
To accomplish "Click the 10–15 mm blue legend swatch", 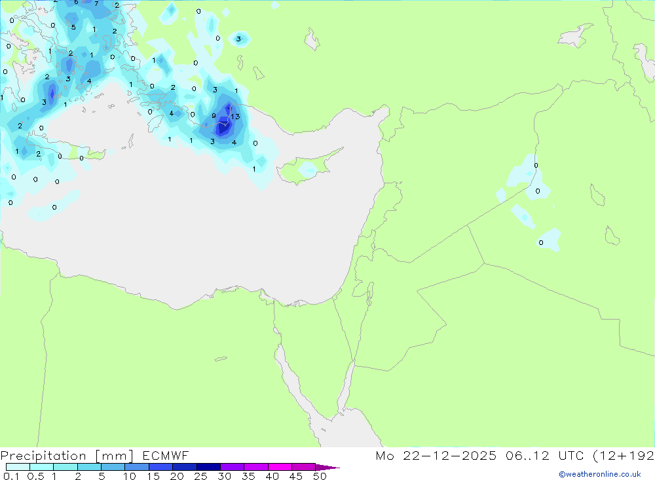I will (137, 467).
